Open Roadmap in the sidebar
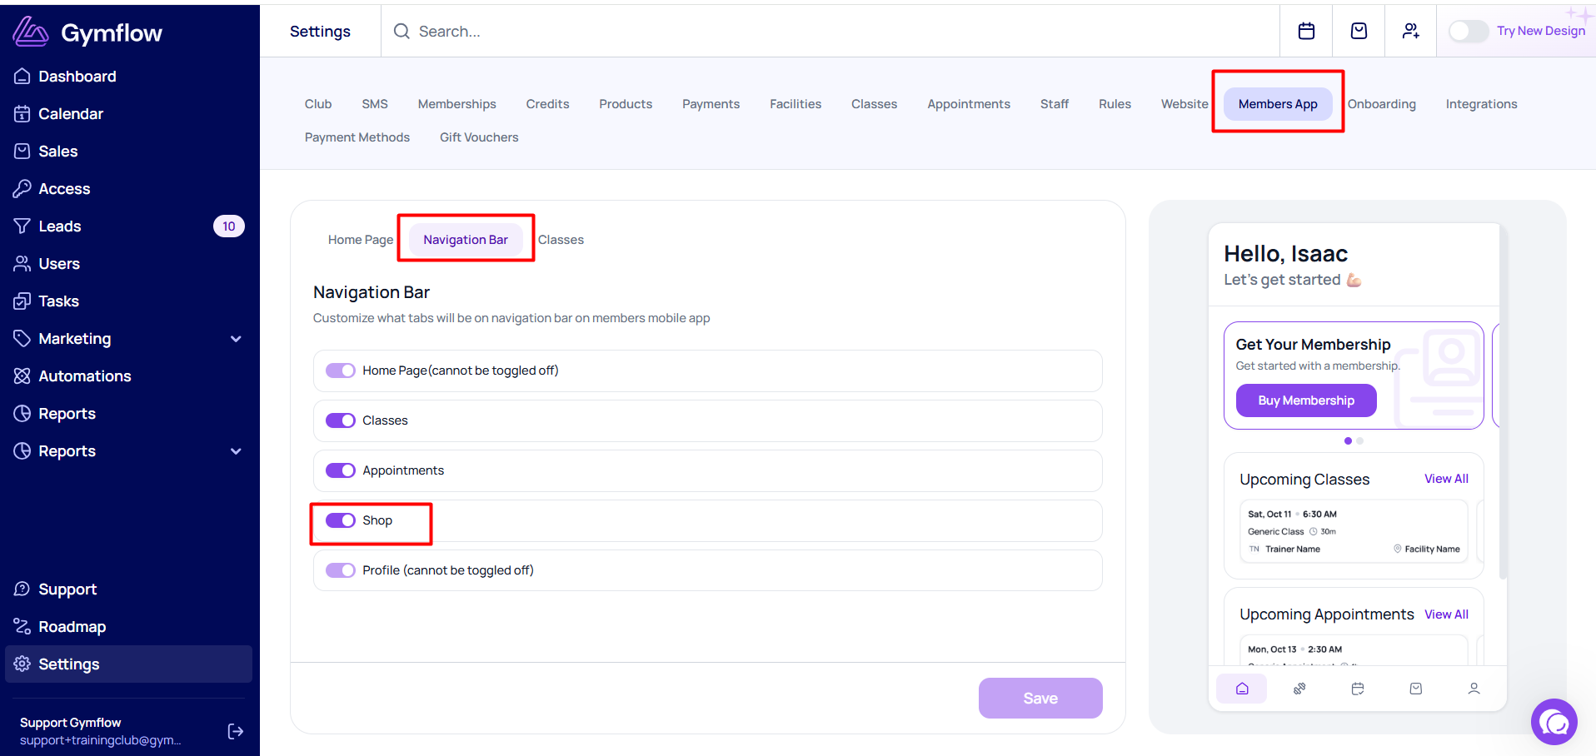This screenshot has height=756, width=1596. (x=72, y=627)
